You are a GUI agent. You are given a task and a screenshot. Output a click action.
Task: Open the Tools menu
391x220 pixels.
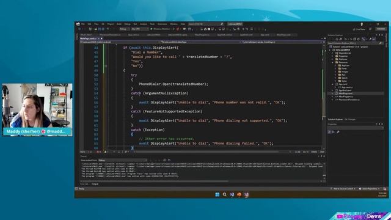[152, 24]
